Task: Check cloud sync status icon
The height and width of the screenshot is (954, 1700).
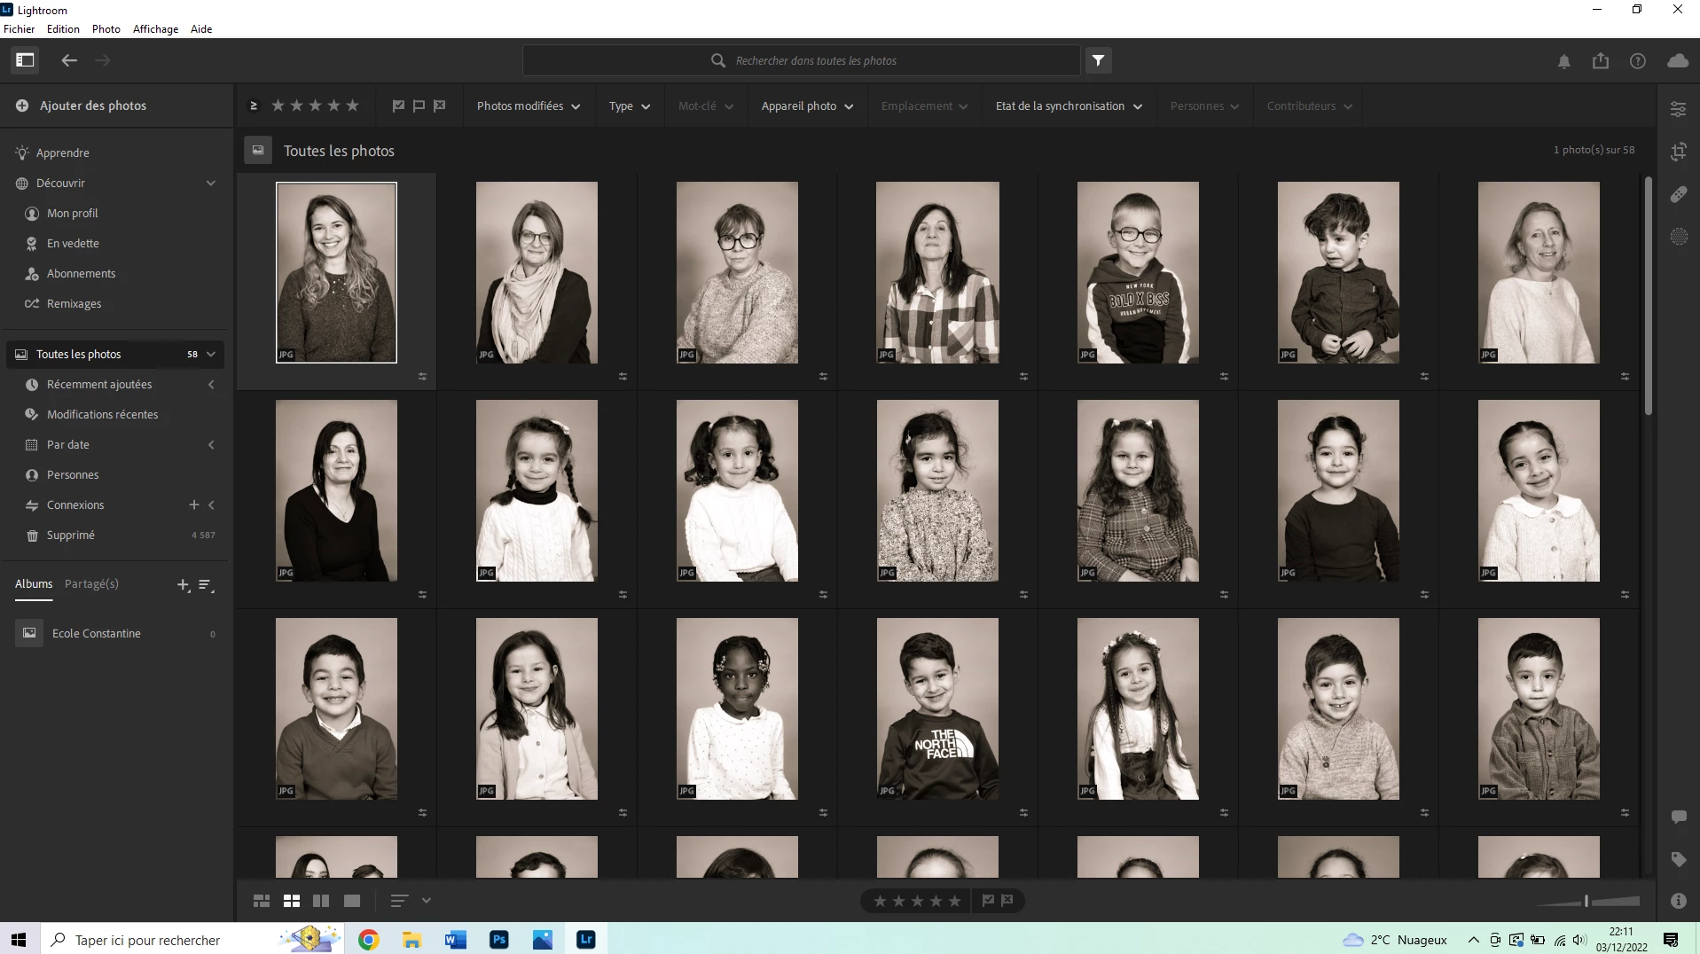Action: [1678, 60]
